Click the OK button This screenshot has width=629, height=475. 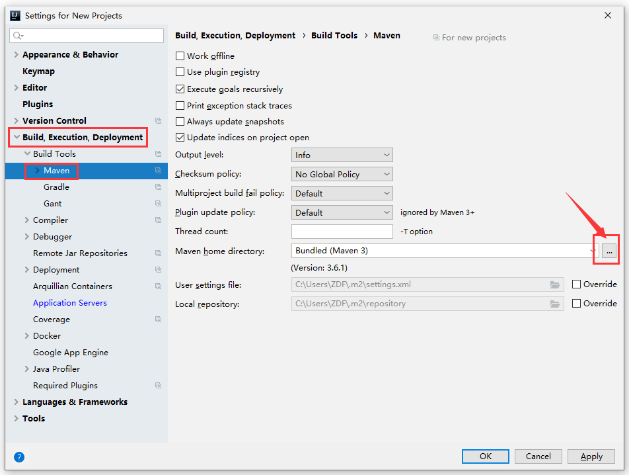(486, 456)
